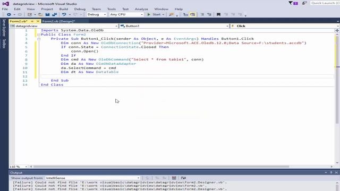Screen dimensions: 340x191
Task: Click the 'Dim dt As New DataTable' line
Action: 90,72
